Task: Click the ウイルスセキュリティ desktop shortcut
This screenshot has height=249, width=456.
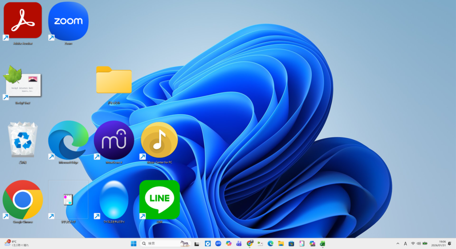Action: 114,200
